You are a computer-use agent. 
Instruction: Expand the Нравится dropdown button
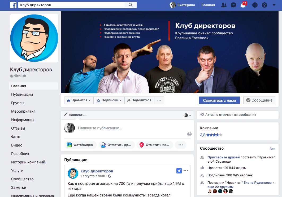(79, 100)
